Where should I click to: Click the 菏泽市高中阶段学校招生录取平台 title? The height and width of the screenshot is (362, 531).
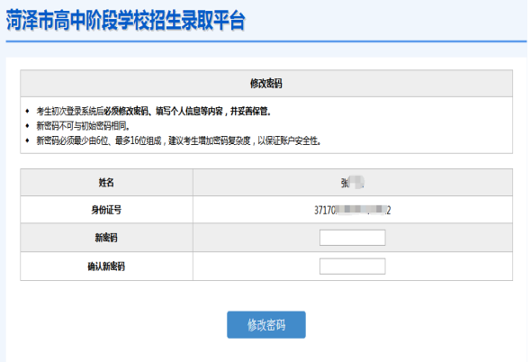click(x=125, y=21)
